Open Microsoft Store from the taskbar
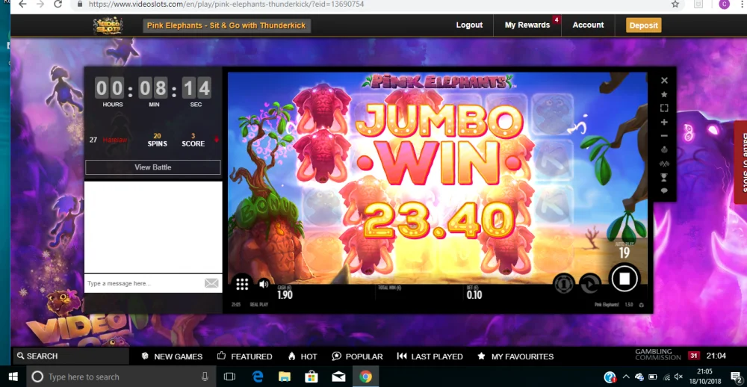The image size is (747, 387). click(311, 377)
